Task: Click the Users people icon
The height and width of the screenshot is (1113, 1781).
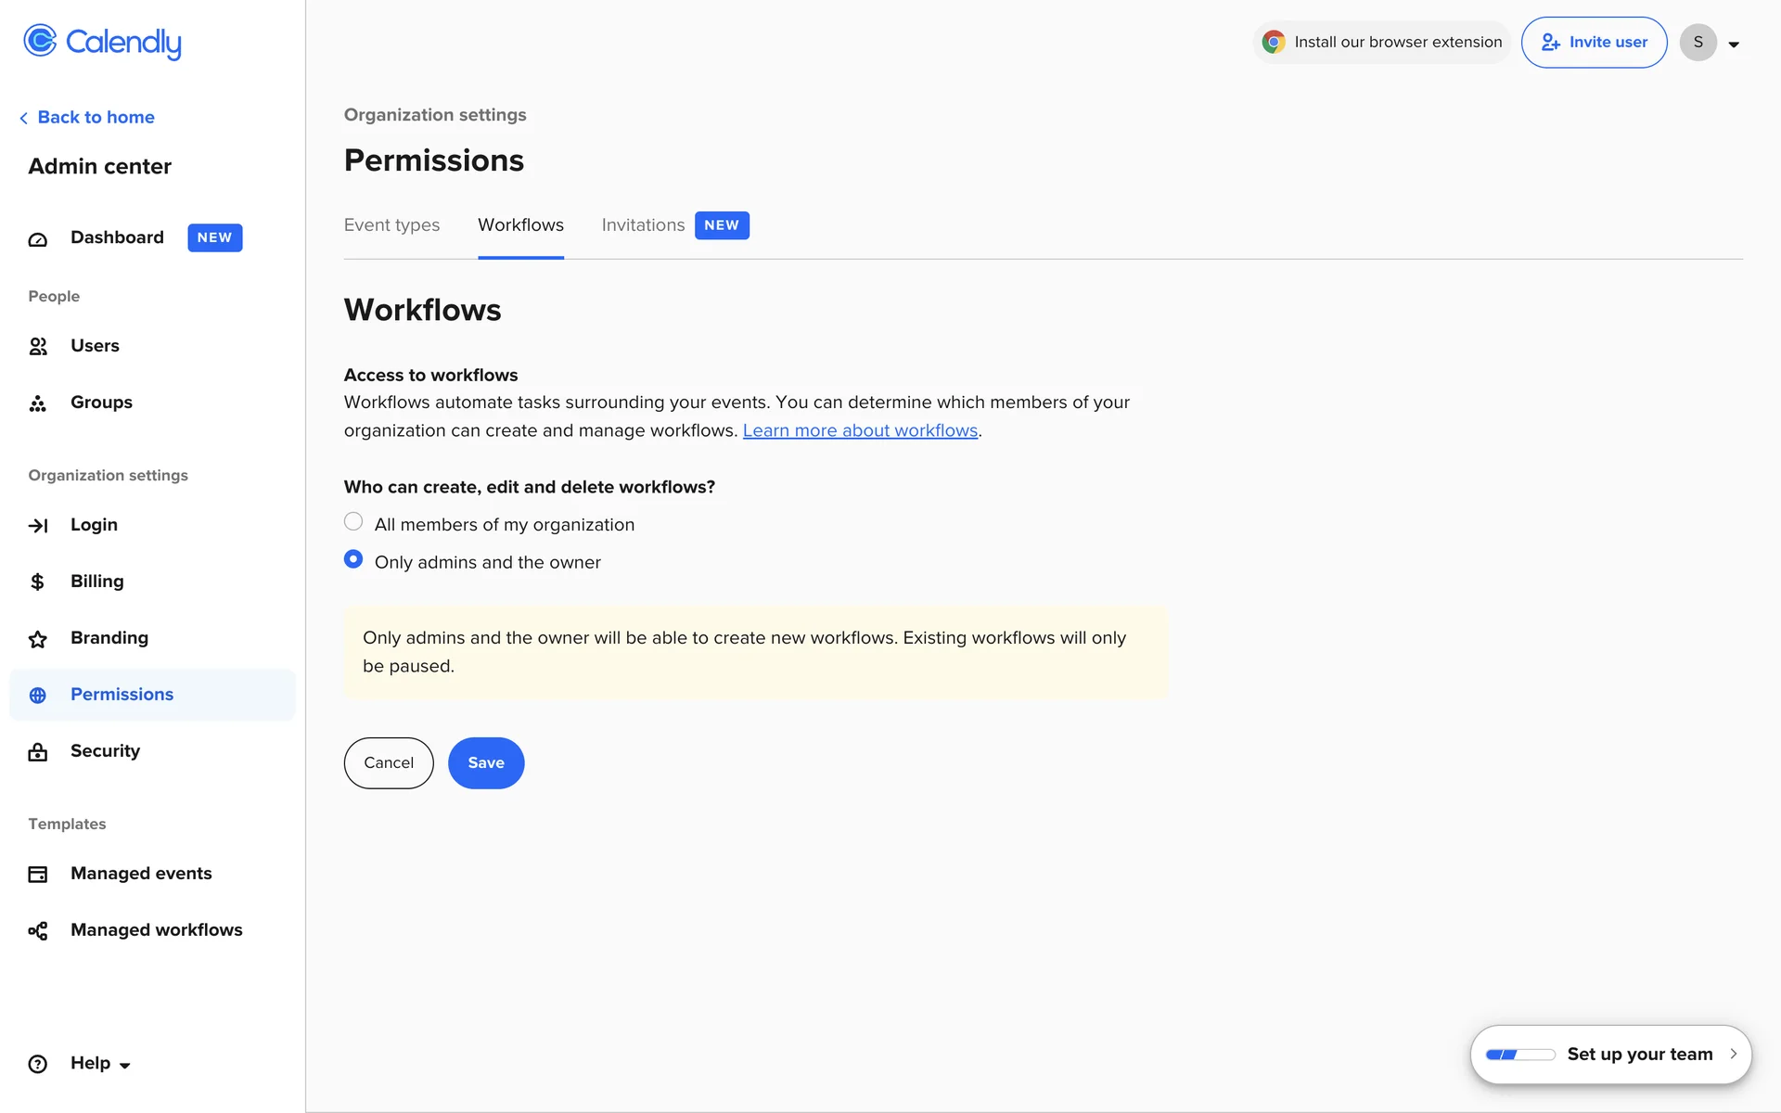Action: [x=37, y=347]
